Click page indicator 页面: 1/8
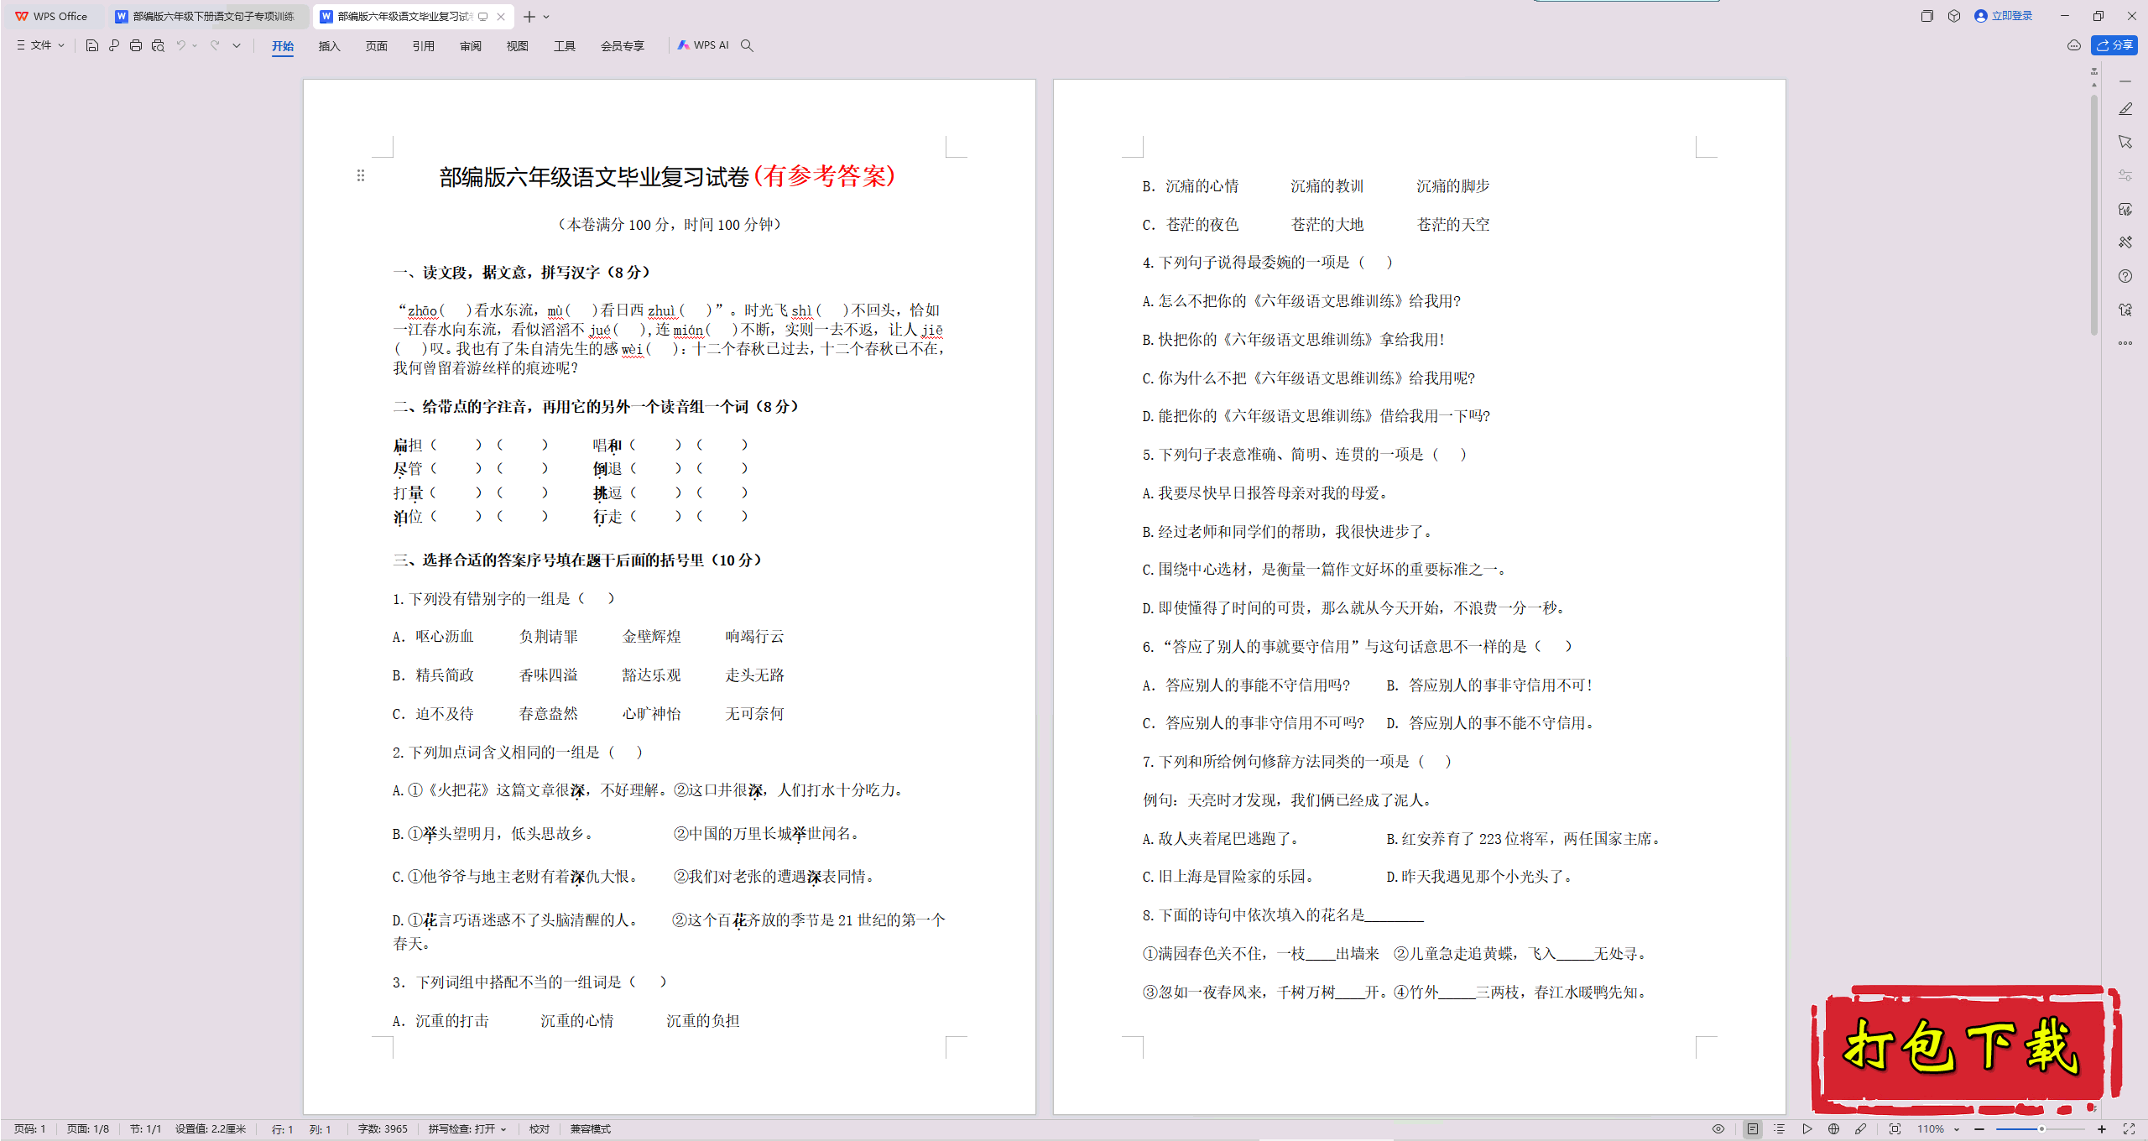The width and height of the screenshot is (2148, 1141). (88, 1129)
